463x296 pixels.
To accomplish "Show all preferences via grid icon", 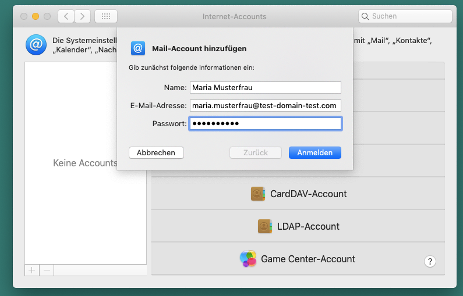I will click(105, 16).
